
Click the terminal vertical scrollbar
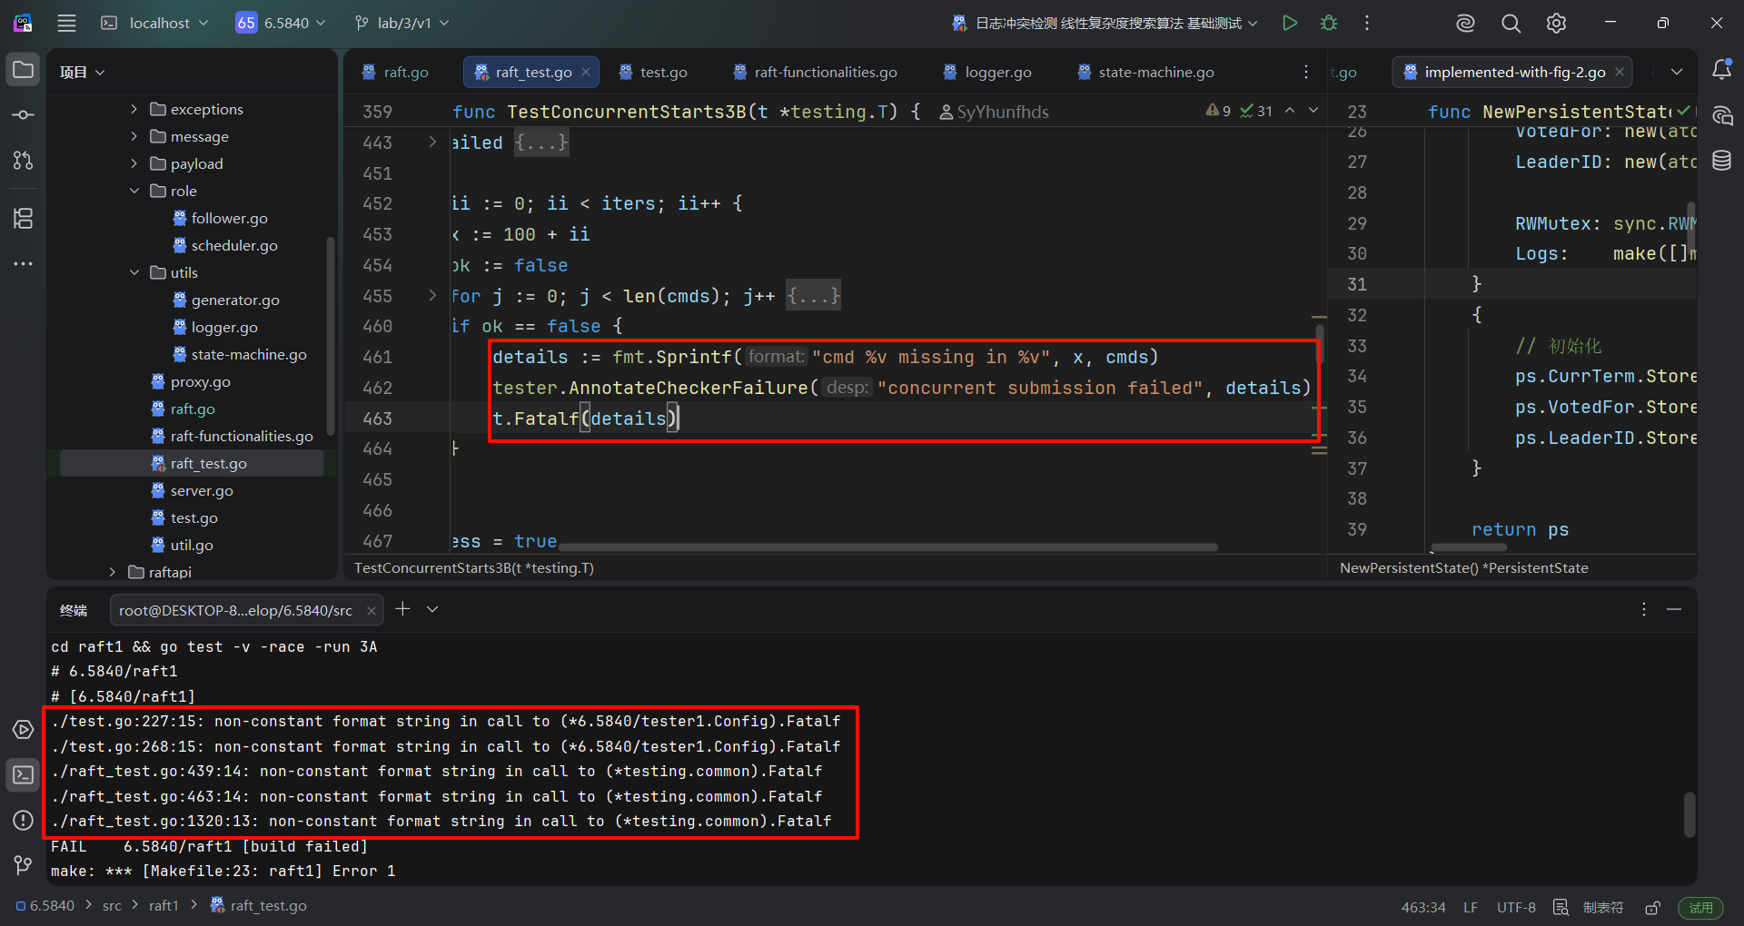pyautogui.click(x=1689, y=814)
